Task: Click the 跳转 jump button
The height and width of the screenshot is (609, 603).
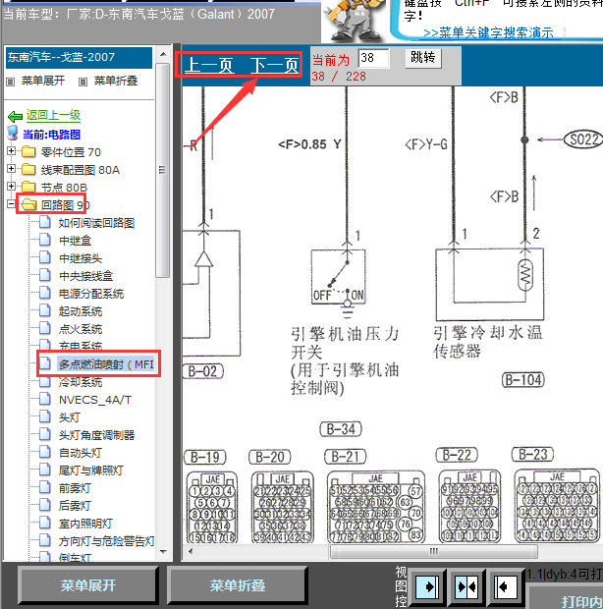Action: (x=423, y=58)
